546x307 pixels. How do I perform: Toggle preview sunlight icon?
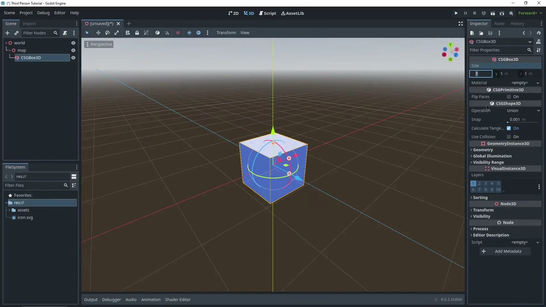tap(189, 33)
